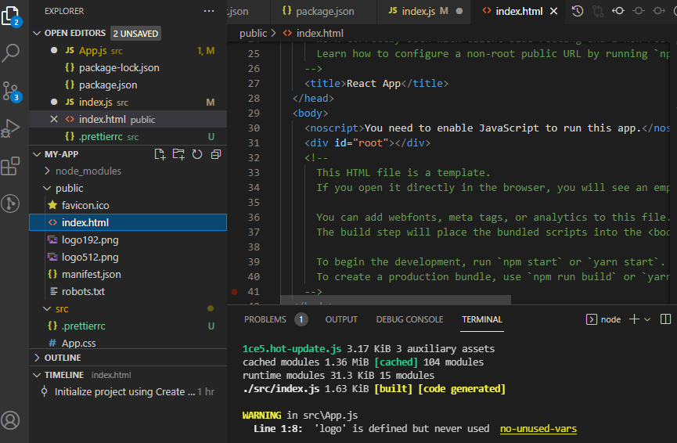This screenshot has width=677, height=443.
Task: Open the Problems panel tab
Action: [265, 319]
